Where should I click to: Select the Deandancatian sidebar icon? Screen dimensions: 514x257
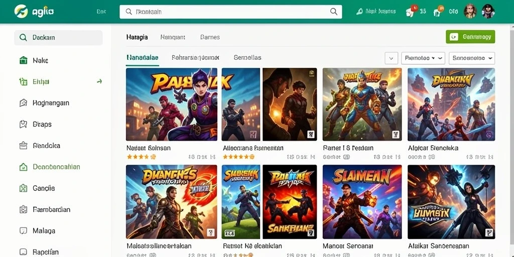(23, 167)
